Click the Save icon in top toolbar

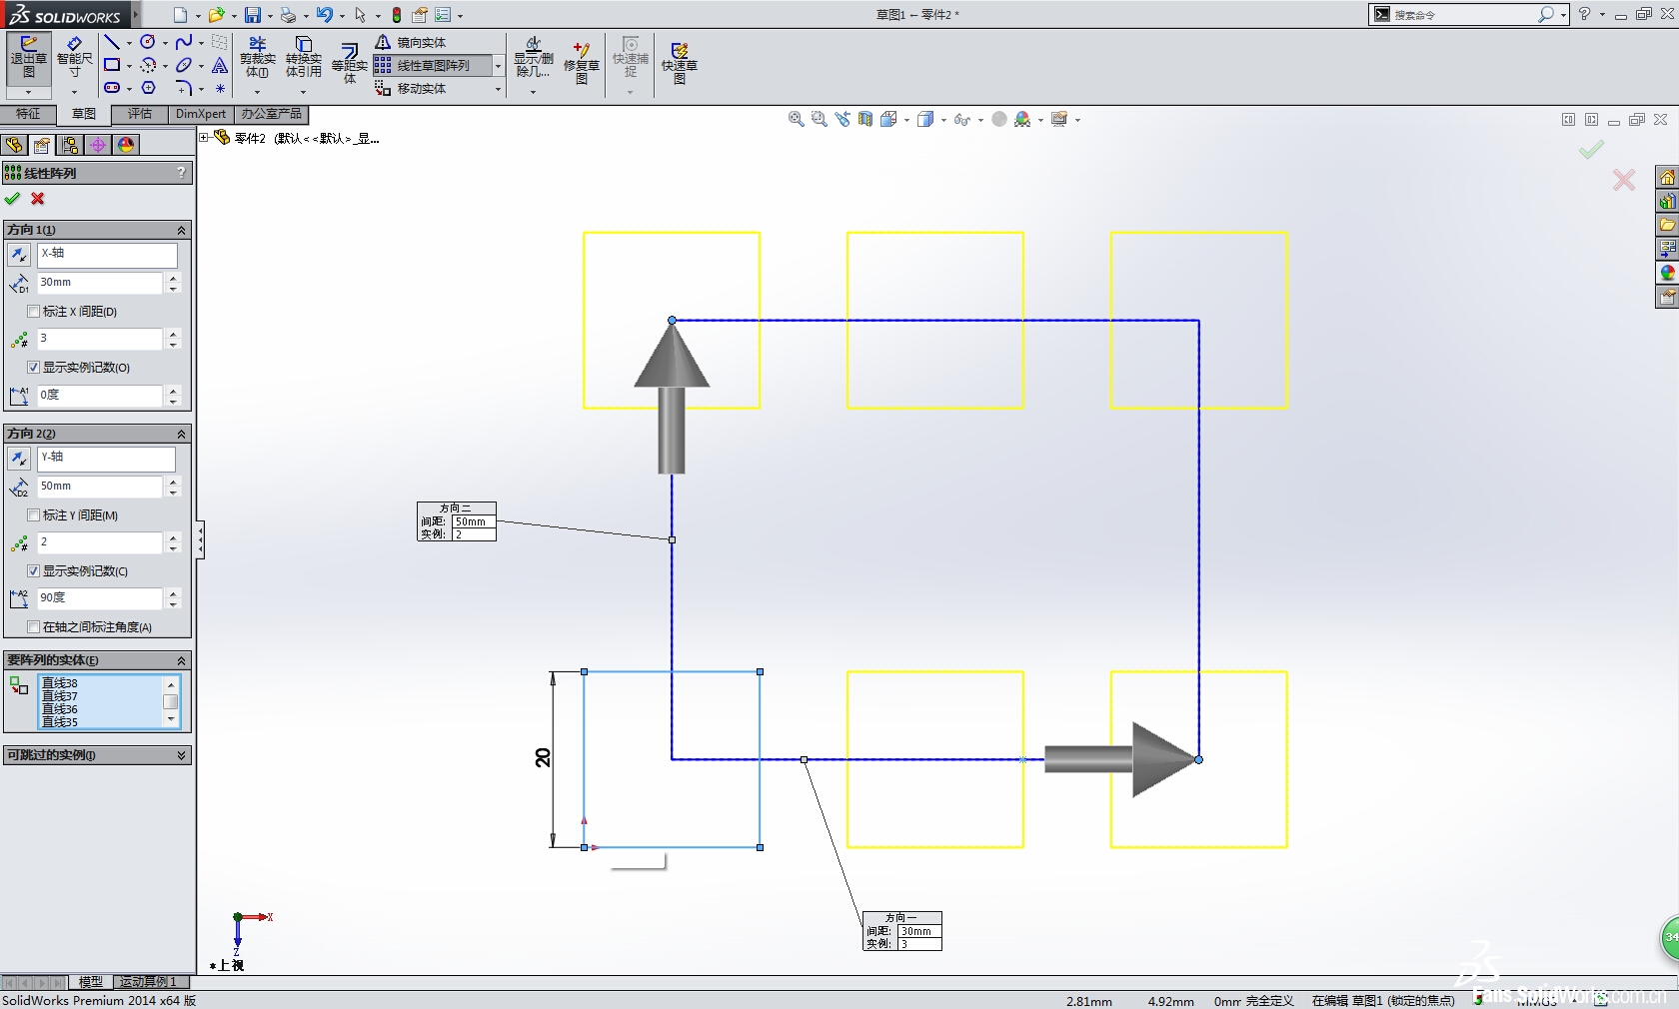point(252,15)
